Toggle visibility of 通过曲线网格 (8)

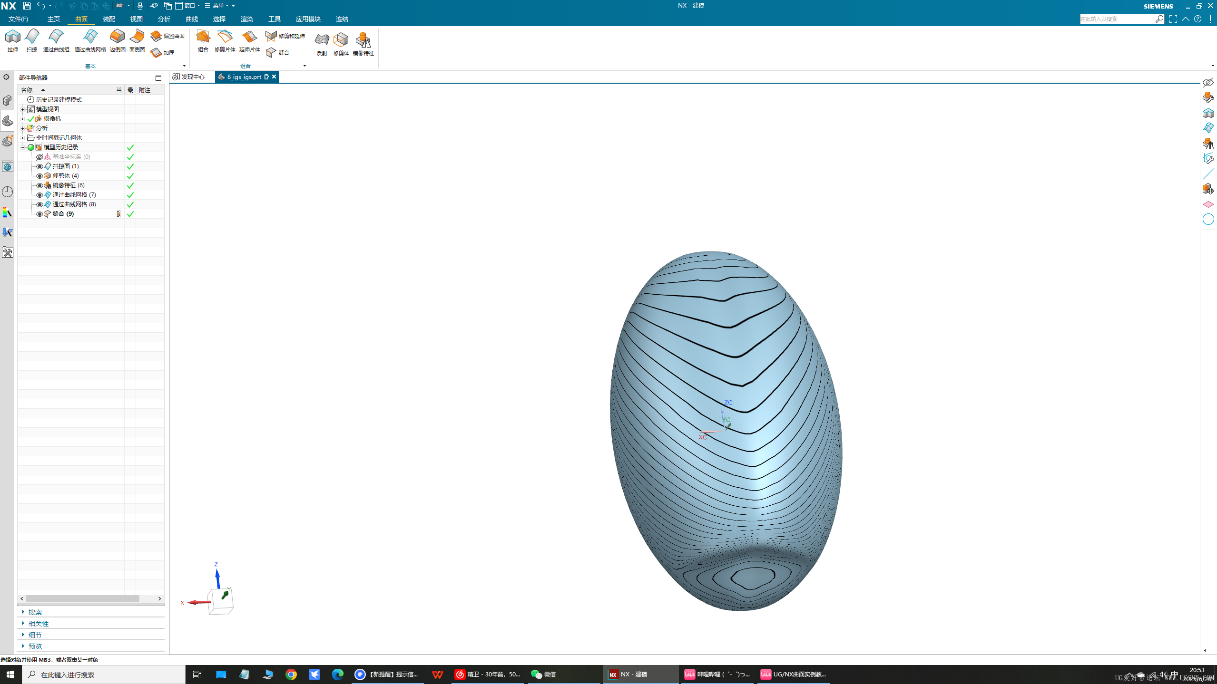pyautogui.click(x=39, y=204)
